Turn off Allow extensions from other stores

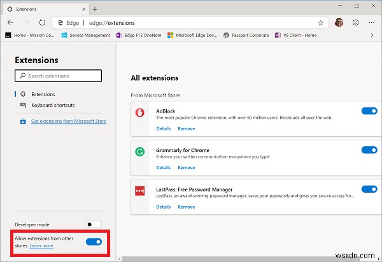[x=94, y=242]
